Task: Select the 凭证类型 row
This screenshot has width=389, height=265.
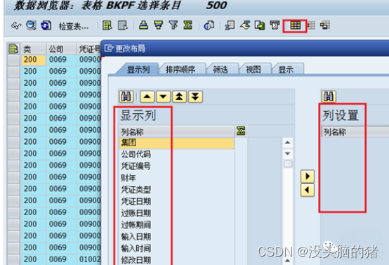Action: (177, 190)
